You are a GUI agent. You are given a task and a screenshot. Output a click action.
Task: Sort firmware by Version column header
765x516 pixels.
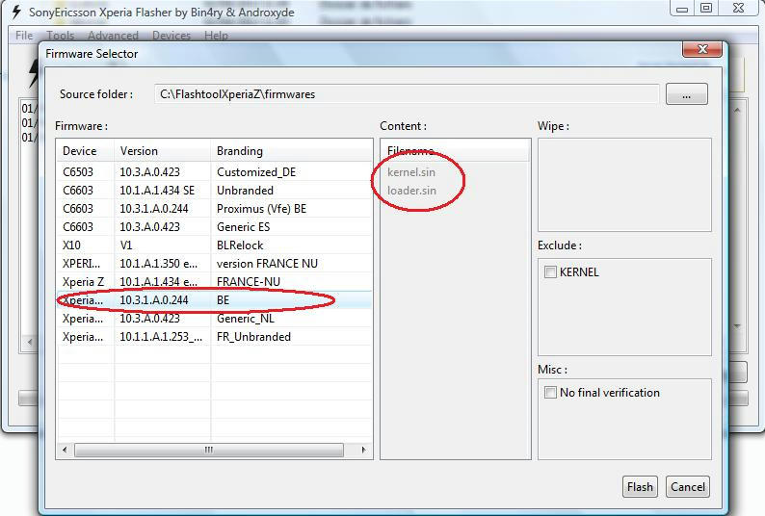[163, 151]
